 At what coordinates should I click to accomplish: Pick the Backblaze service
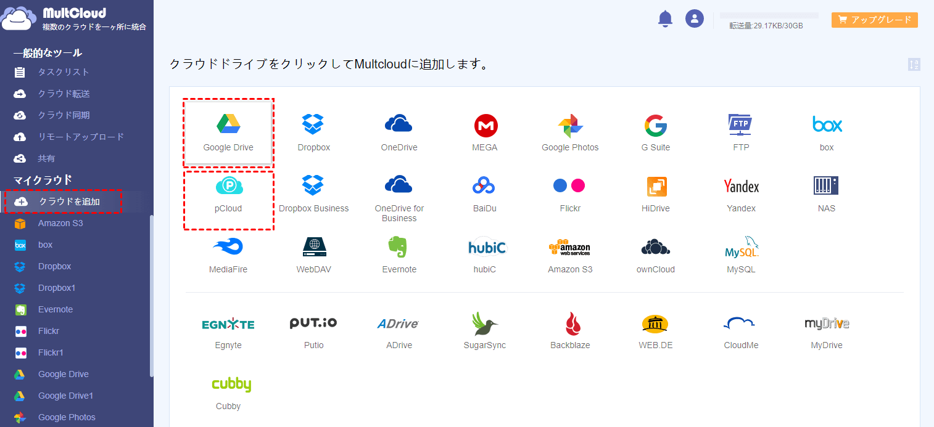click(x=570, y=331)
